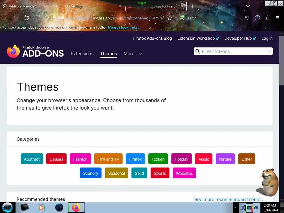The image size is (284, 213).
Task: Submit add-on search with the arrow icon
Action: pyautogui.click(x=269, y=51)
